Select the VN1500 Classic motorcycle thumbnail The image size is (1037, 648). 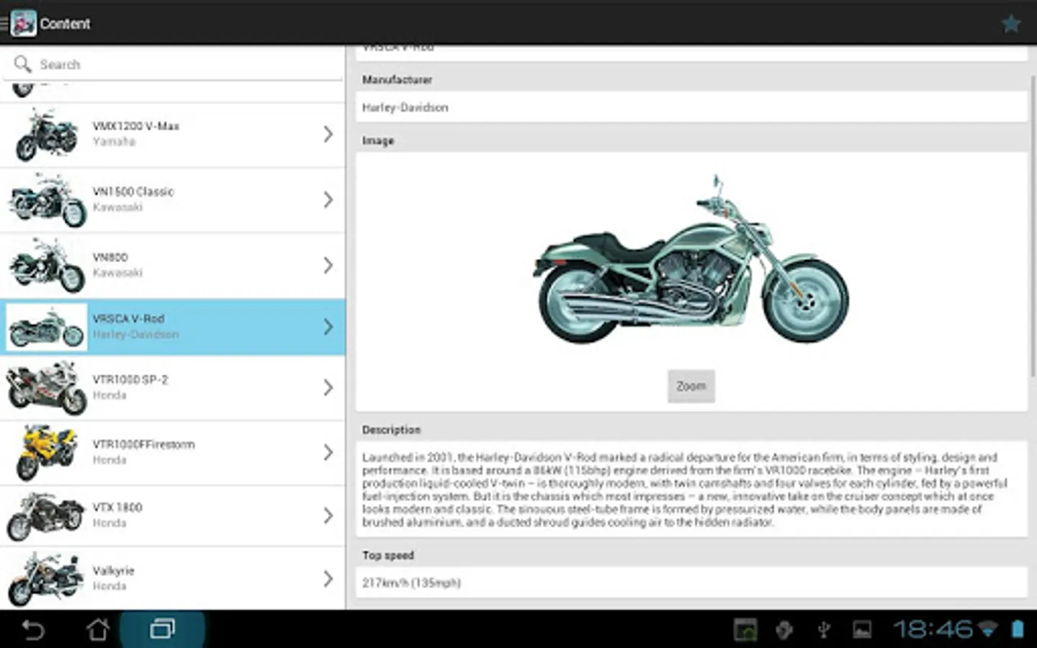(47, 200)
